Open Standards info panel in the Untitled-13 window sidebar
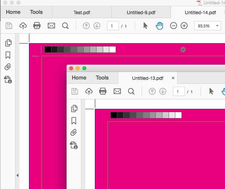This screenshot has height=189, width=225. click(74, 145)
